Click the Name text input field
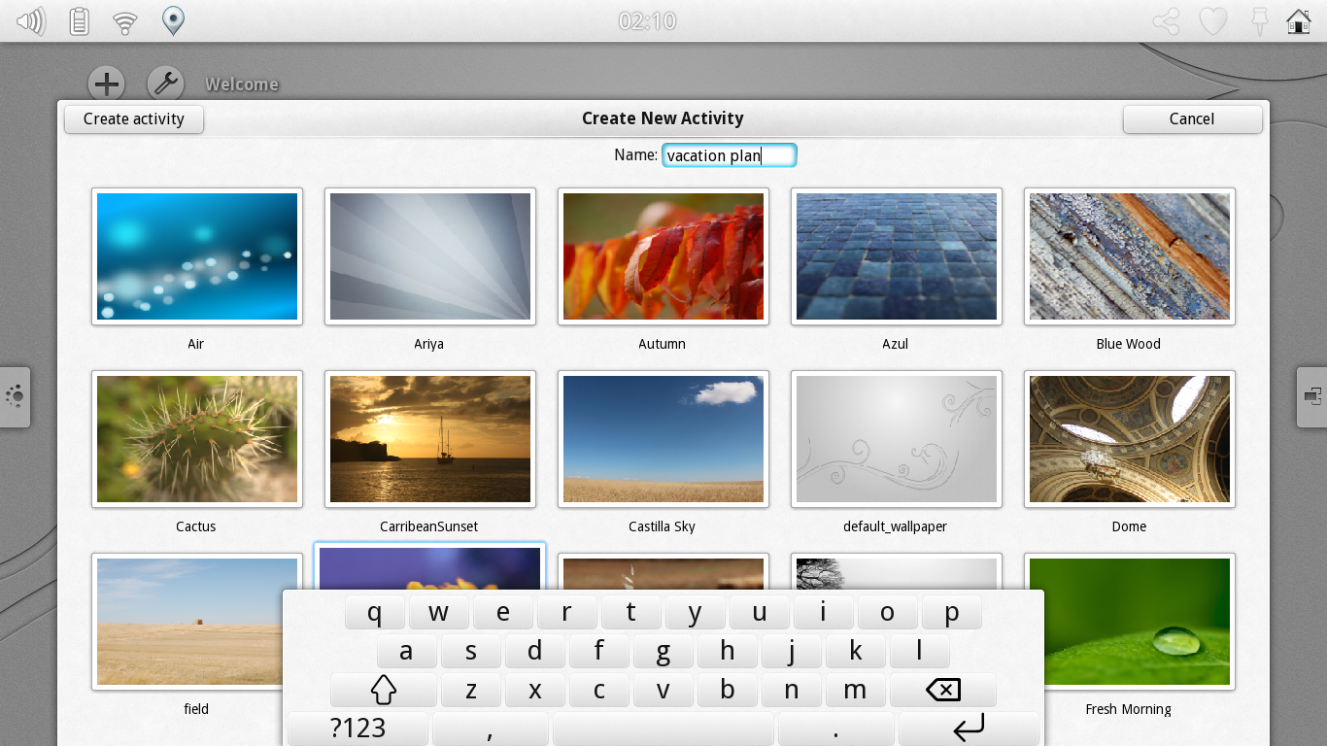The width and height of the screenshot is (1327, 746). point(729,155)
